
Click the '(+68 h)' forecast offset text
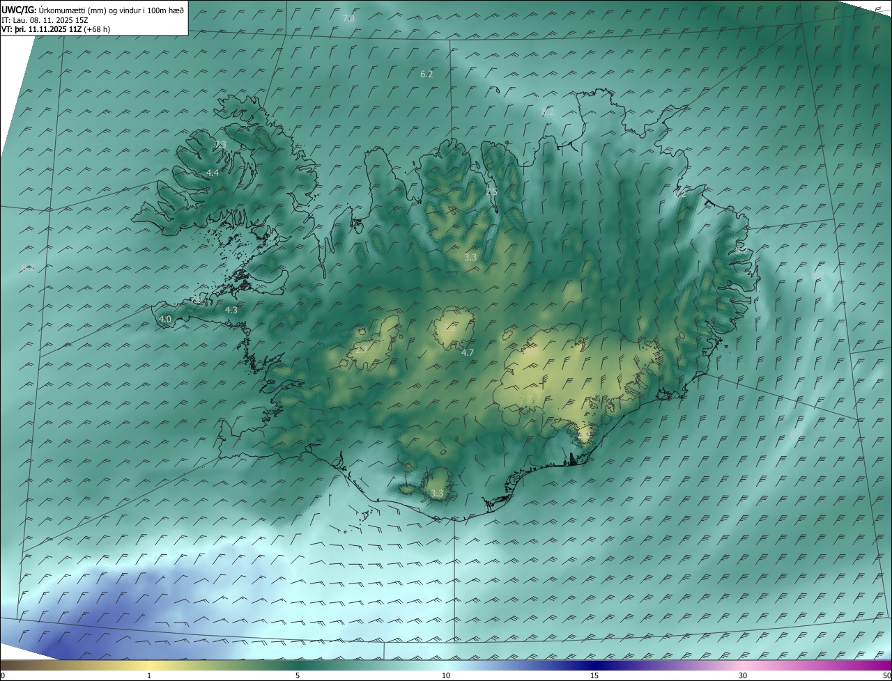coord(96,29)
